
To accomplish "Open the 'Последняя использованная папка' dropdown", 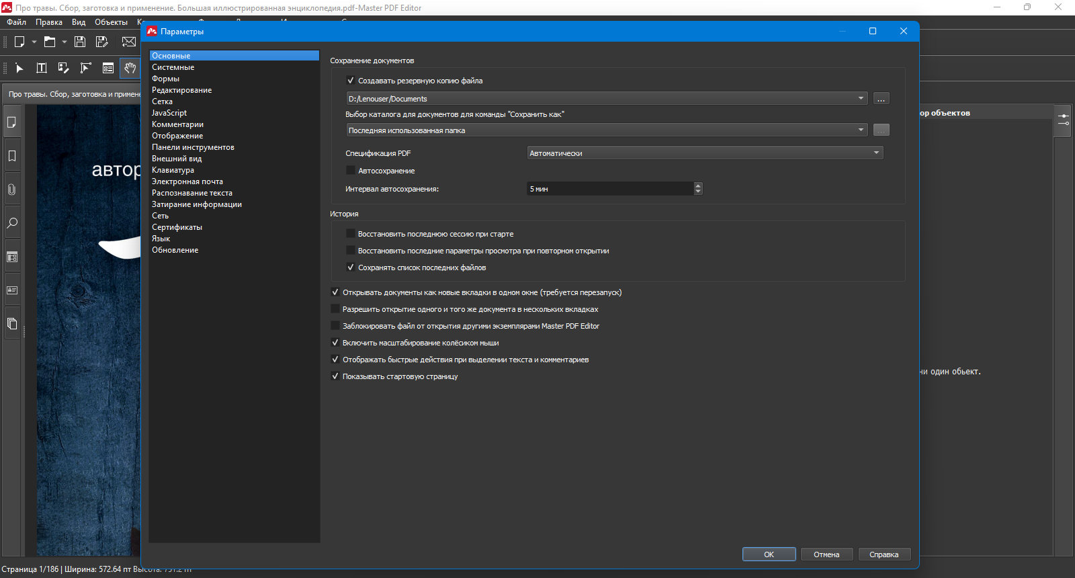I will pos(607,130).
